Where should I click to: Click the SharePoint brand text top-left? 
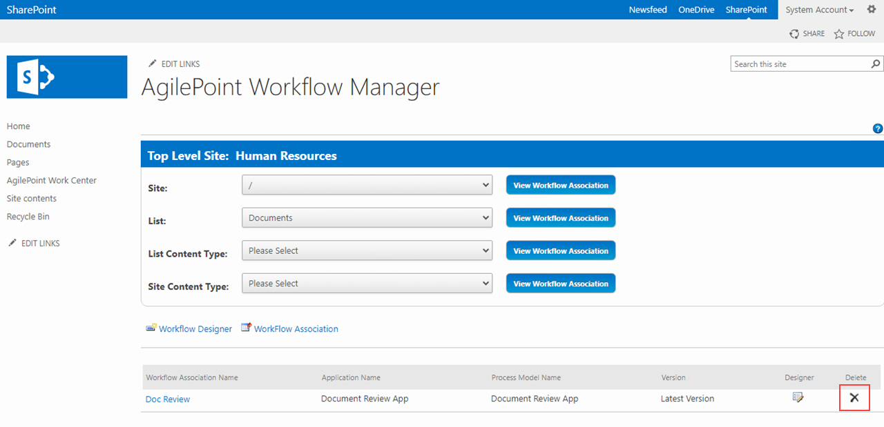pos(32,10)
